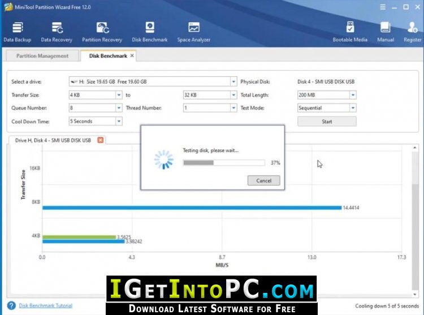
Task: Click the Cooling down status text
Action: (x=387, y=306)
